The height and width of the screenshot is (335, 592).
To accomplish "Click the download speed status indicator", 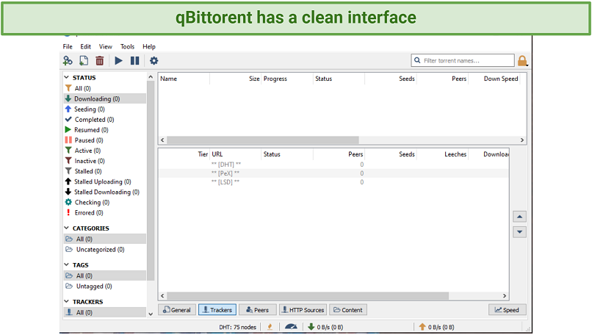I will (325, 327).
